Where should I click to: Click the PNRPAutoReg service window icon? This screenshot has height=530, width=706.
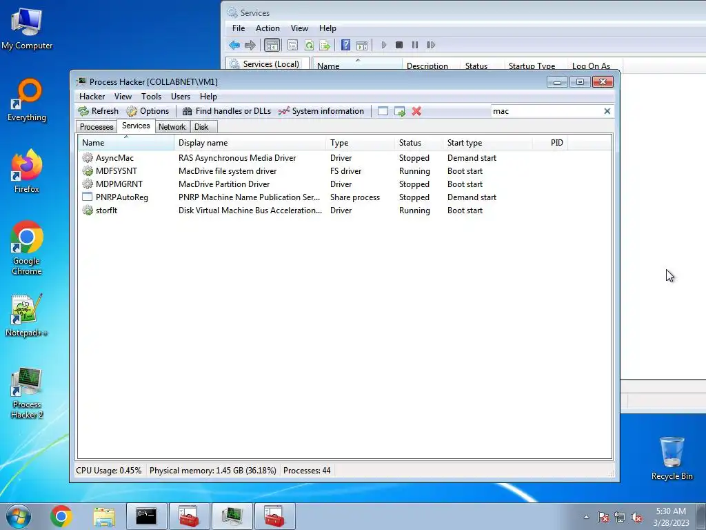click(88, 197)
